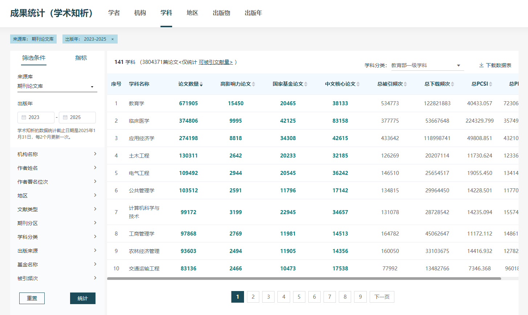Viewport: 528px width, 315px height.
Task: Open 电气工程 core papers count 36242
Action: point(340,173)
